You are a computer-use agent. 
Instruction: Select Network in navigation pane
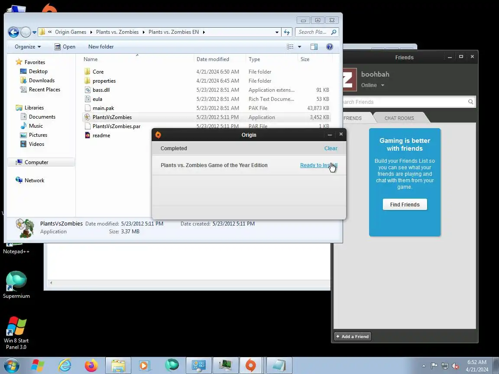(34, 181)
